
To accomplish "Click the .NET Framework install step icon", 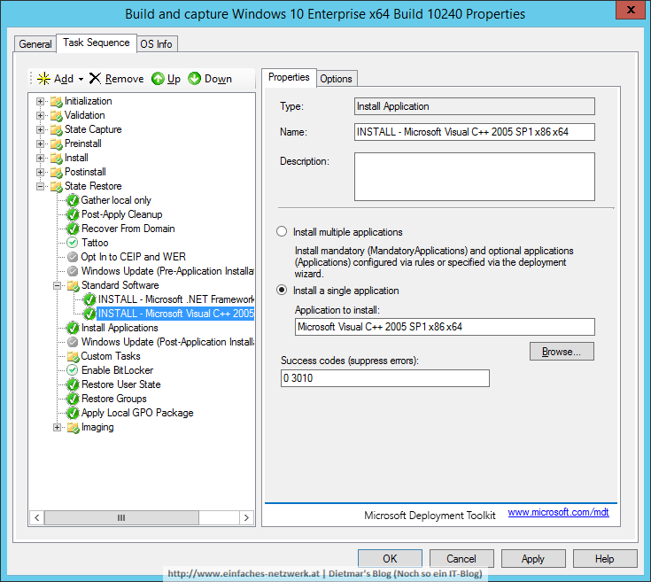I will 89,299.
